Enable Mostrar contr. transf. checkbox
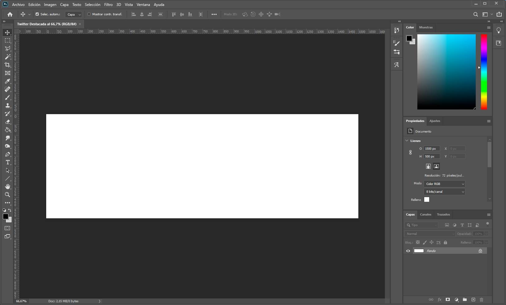 tap(89, 14)
